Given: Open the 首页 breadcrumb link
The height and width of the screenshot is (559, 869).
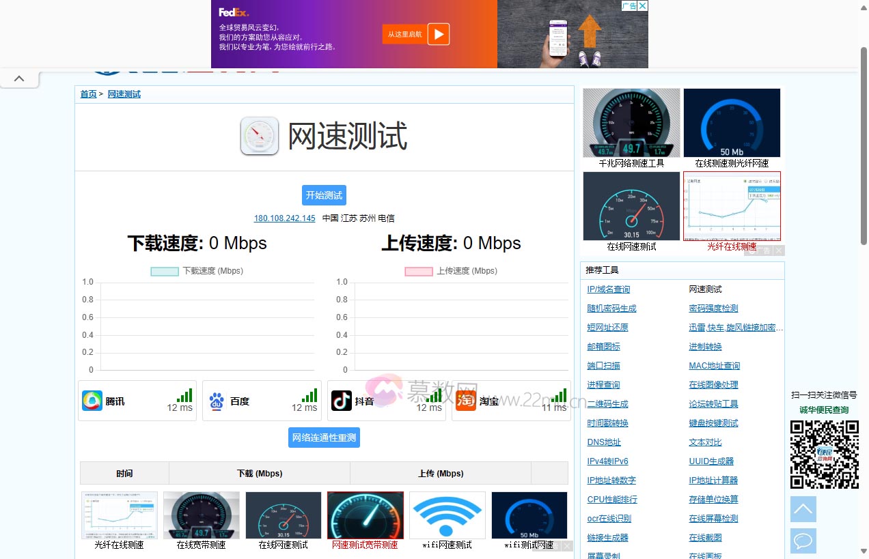Looking at the screenshot, I should pos(87,94).
